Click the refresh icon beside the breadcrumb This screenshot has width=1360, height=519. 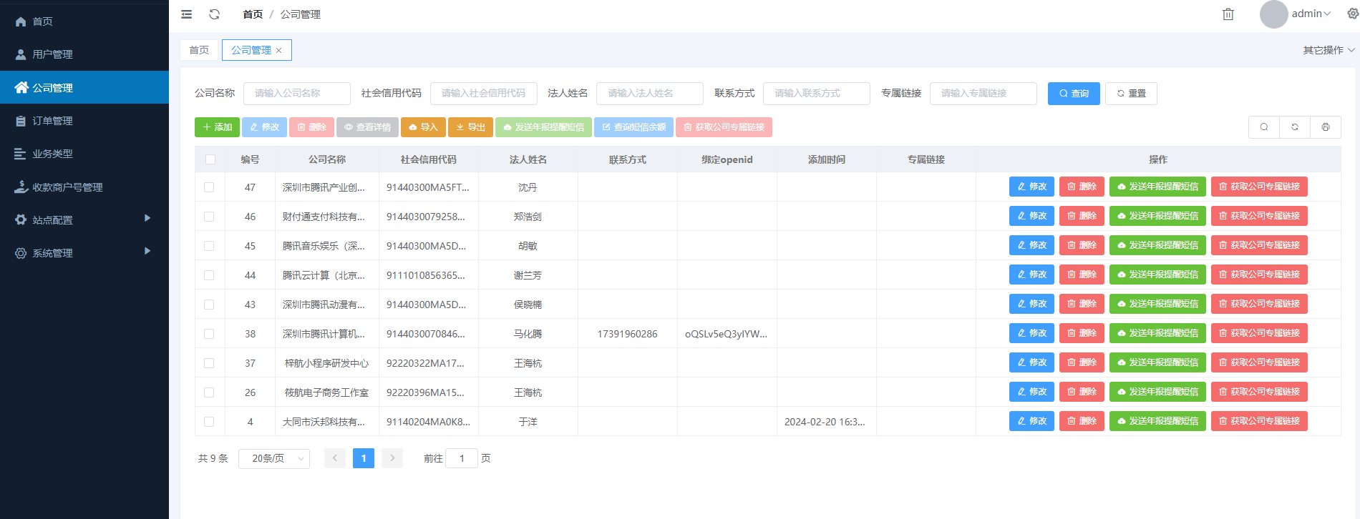[214, 14]
